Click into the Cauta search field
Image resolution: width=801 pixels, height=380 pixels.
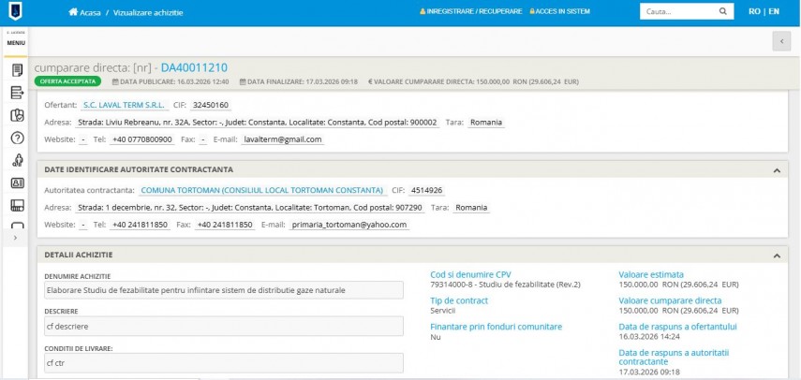675,12
